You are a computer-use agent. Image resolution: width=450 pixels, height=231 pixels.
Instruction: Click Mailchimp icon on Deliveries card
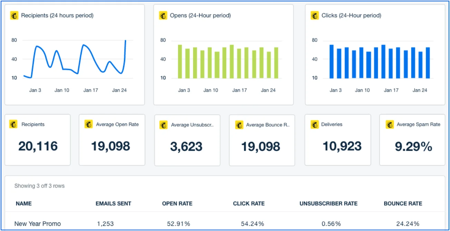coord(314,124)
